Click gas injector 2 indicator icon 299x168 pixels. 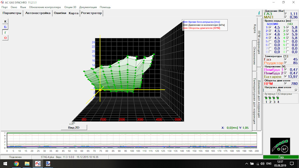point(270,98)
